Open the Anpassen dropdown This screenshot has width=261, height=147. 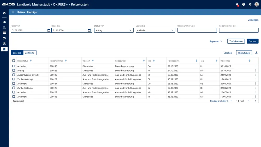click(216, 41)
